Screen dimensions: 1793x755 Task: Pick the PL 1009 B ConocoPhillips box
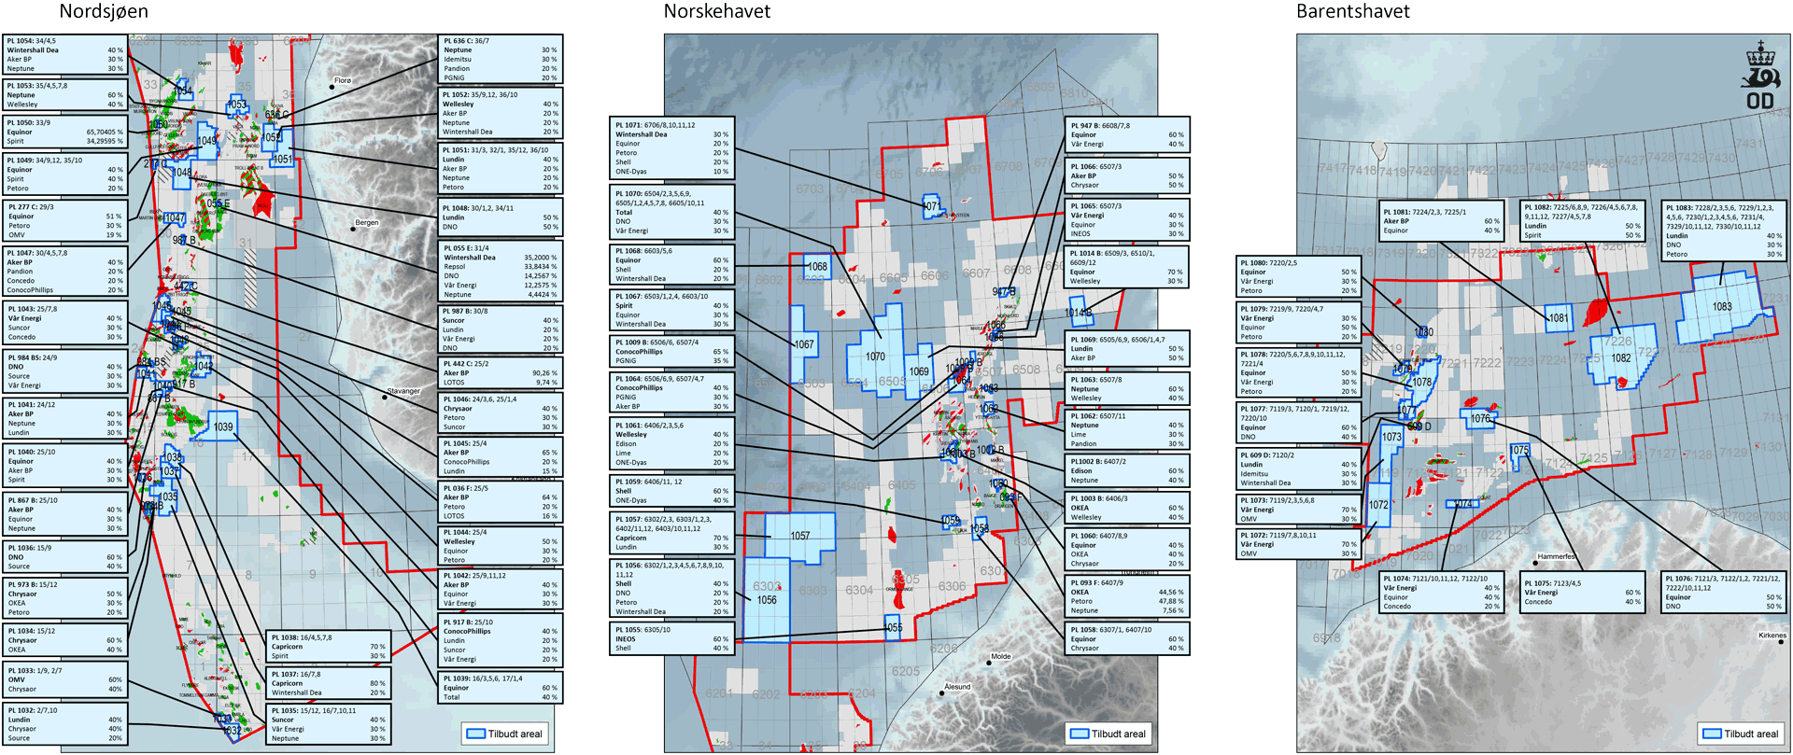tap(672, 351)
